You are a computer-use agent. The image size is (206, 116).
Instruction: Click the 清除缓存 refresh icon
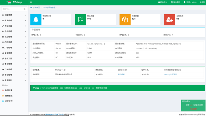pos(171,2)
